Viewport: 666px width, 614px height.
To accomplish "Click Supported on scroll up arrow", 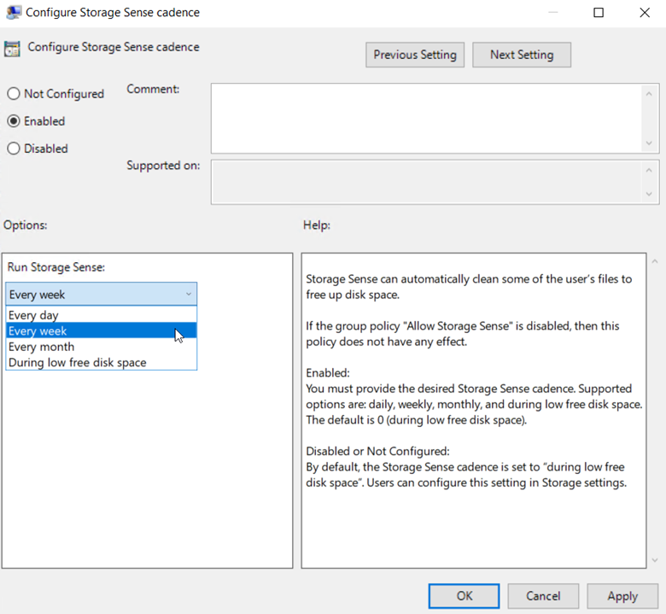I will tap(649, 171).
